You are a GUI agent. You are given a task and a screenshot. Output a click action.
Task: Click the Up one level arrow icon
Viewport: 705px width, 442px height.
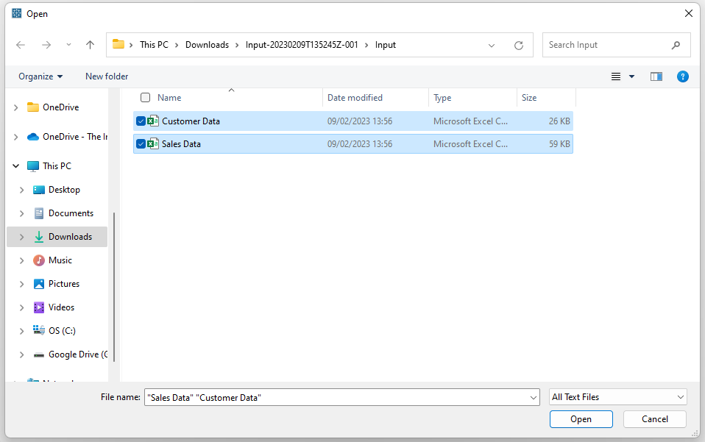[90, 45]
